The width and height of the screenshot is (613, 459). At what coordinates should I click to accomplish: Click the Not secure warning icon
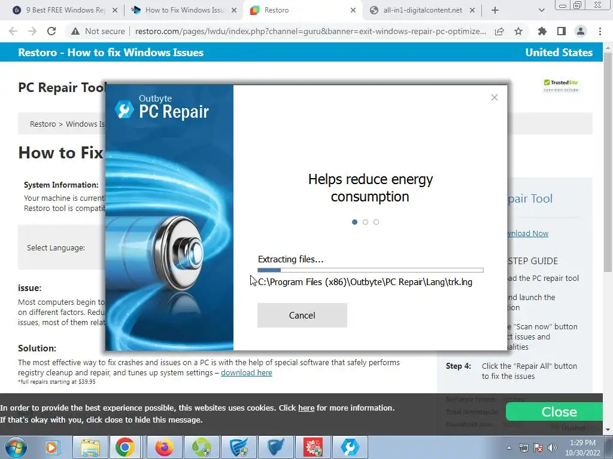(x=75, y=31)
